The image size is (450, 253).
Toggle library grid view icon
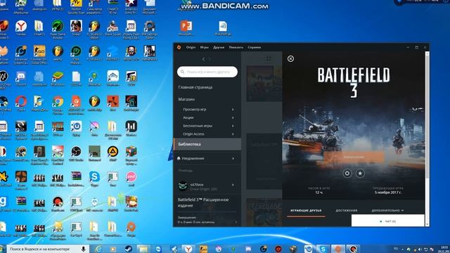[269, 59]
